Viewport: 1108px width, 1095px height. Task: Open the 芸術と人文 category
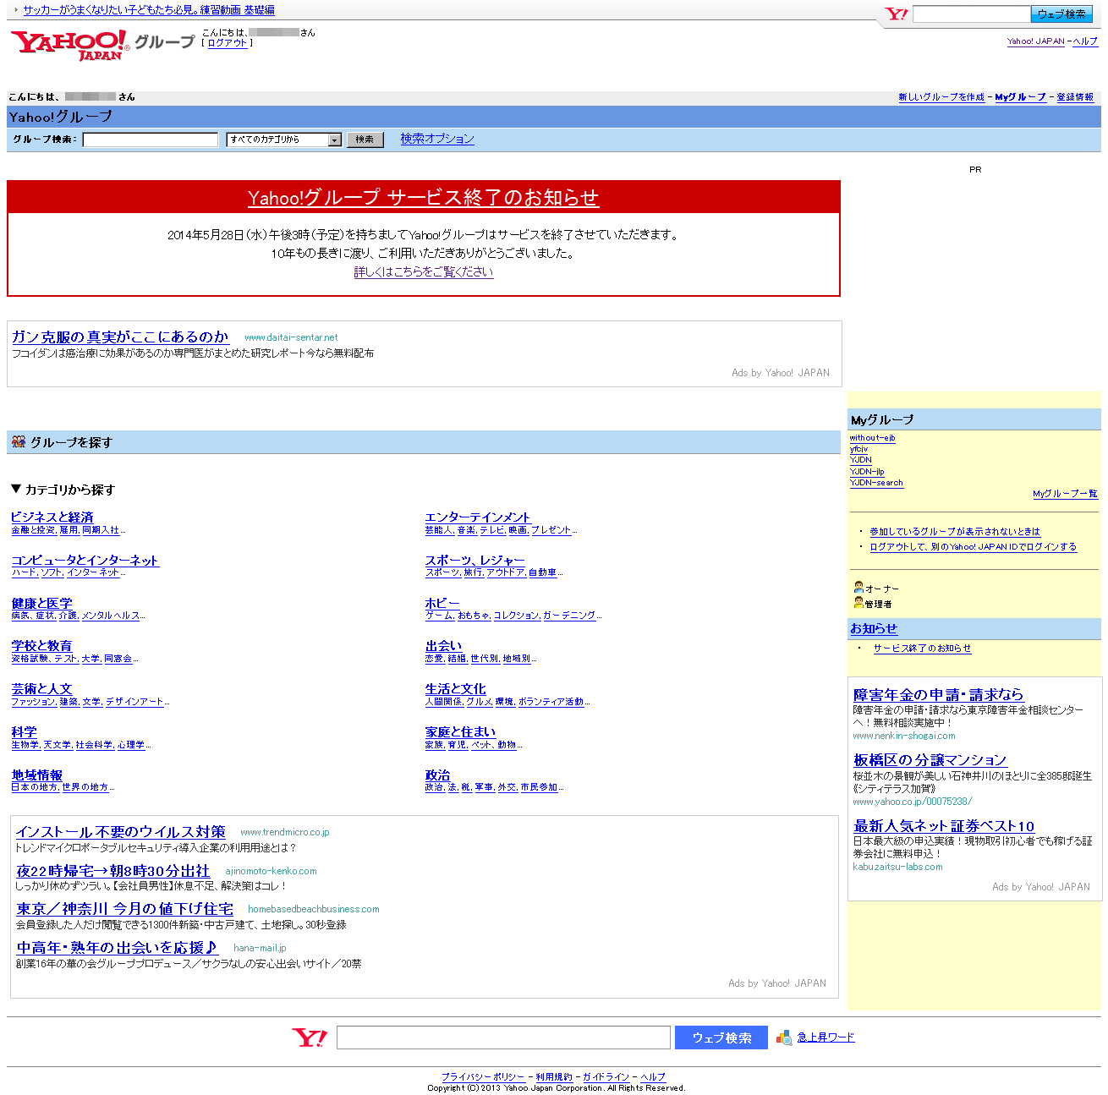point(41,689)
